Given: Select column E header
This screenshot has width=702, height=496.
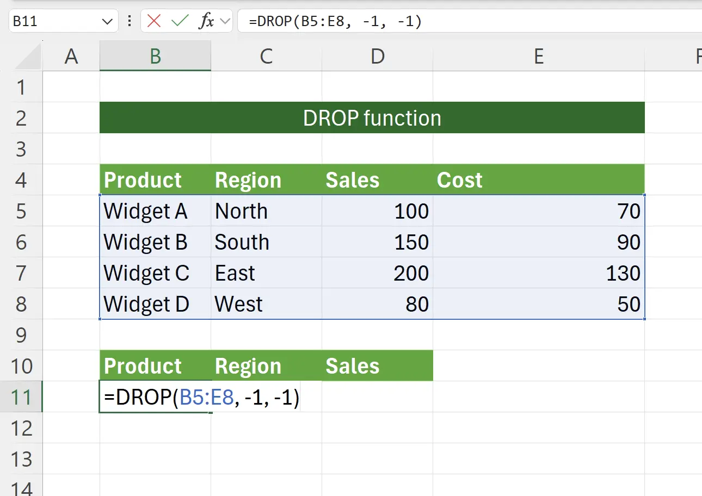Looking at the screenshot, I should 538,56.
